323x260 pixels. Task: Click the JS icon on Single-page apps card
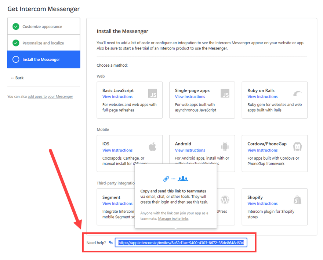pos(225,94)
